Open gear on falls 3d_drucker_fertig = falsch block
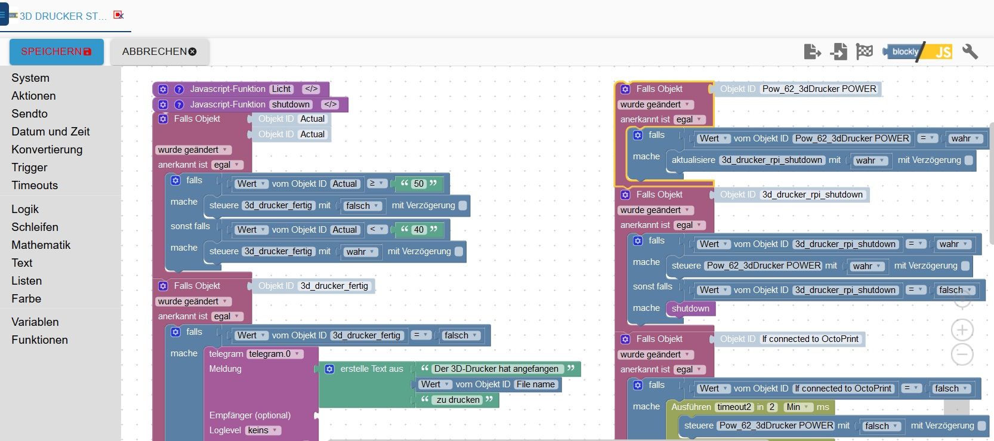 pyautogui.click(x=175, y=332)
